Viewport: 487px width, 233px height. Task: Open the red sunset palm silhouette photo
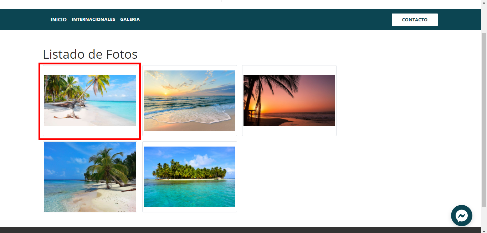(289, 101)
